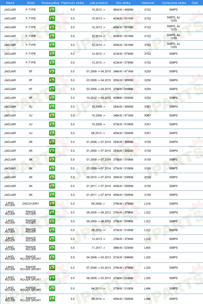Click the petrol icon for Range Rover Sport 09.2014 row
This screenshot has height=304, width=203.
coord(52,299)
